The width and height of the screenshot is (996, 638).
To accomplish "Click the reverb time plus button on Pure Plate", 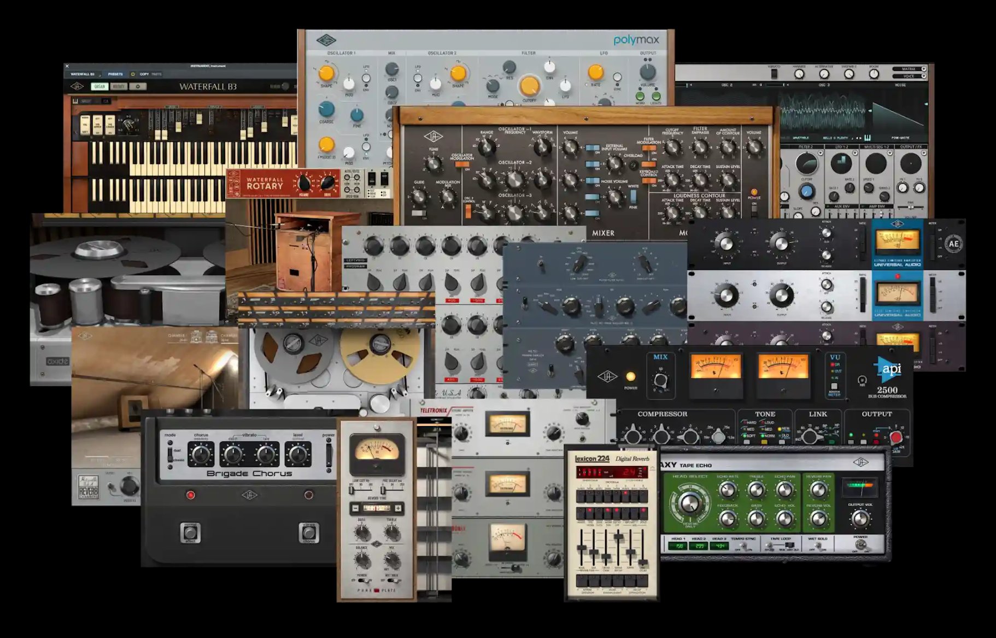I will 399,508.
